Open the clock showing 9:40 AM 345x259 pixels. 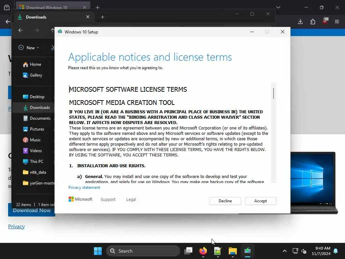[321, 251]
